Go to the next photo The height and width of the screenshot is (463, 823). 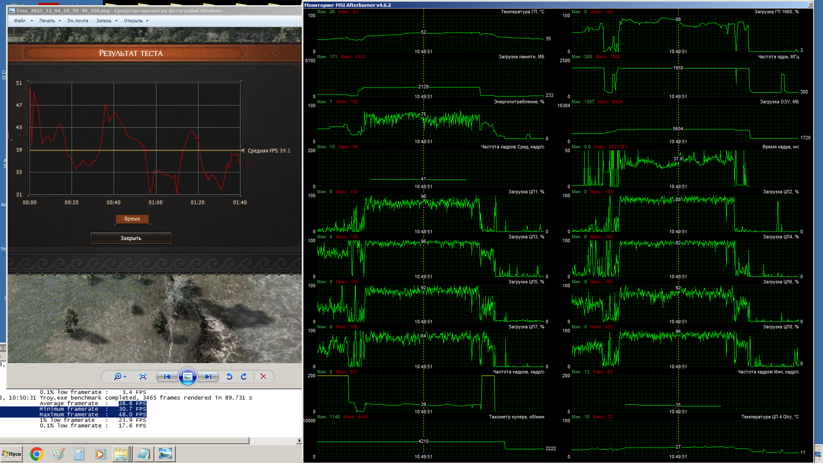208,376
